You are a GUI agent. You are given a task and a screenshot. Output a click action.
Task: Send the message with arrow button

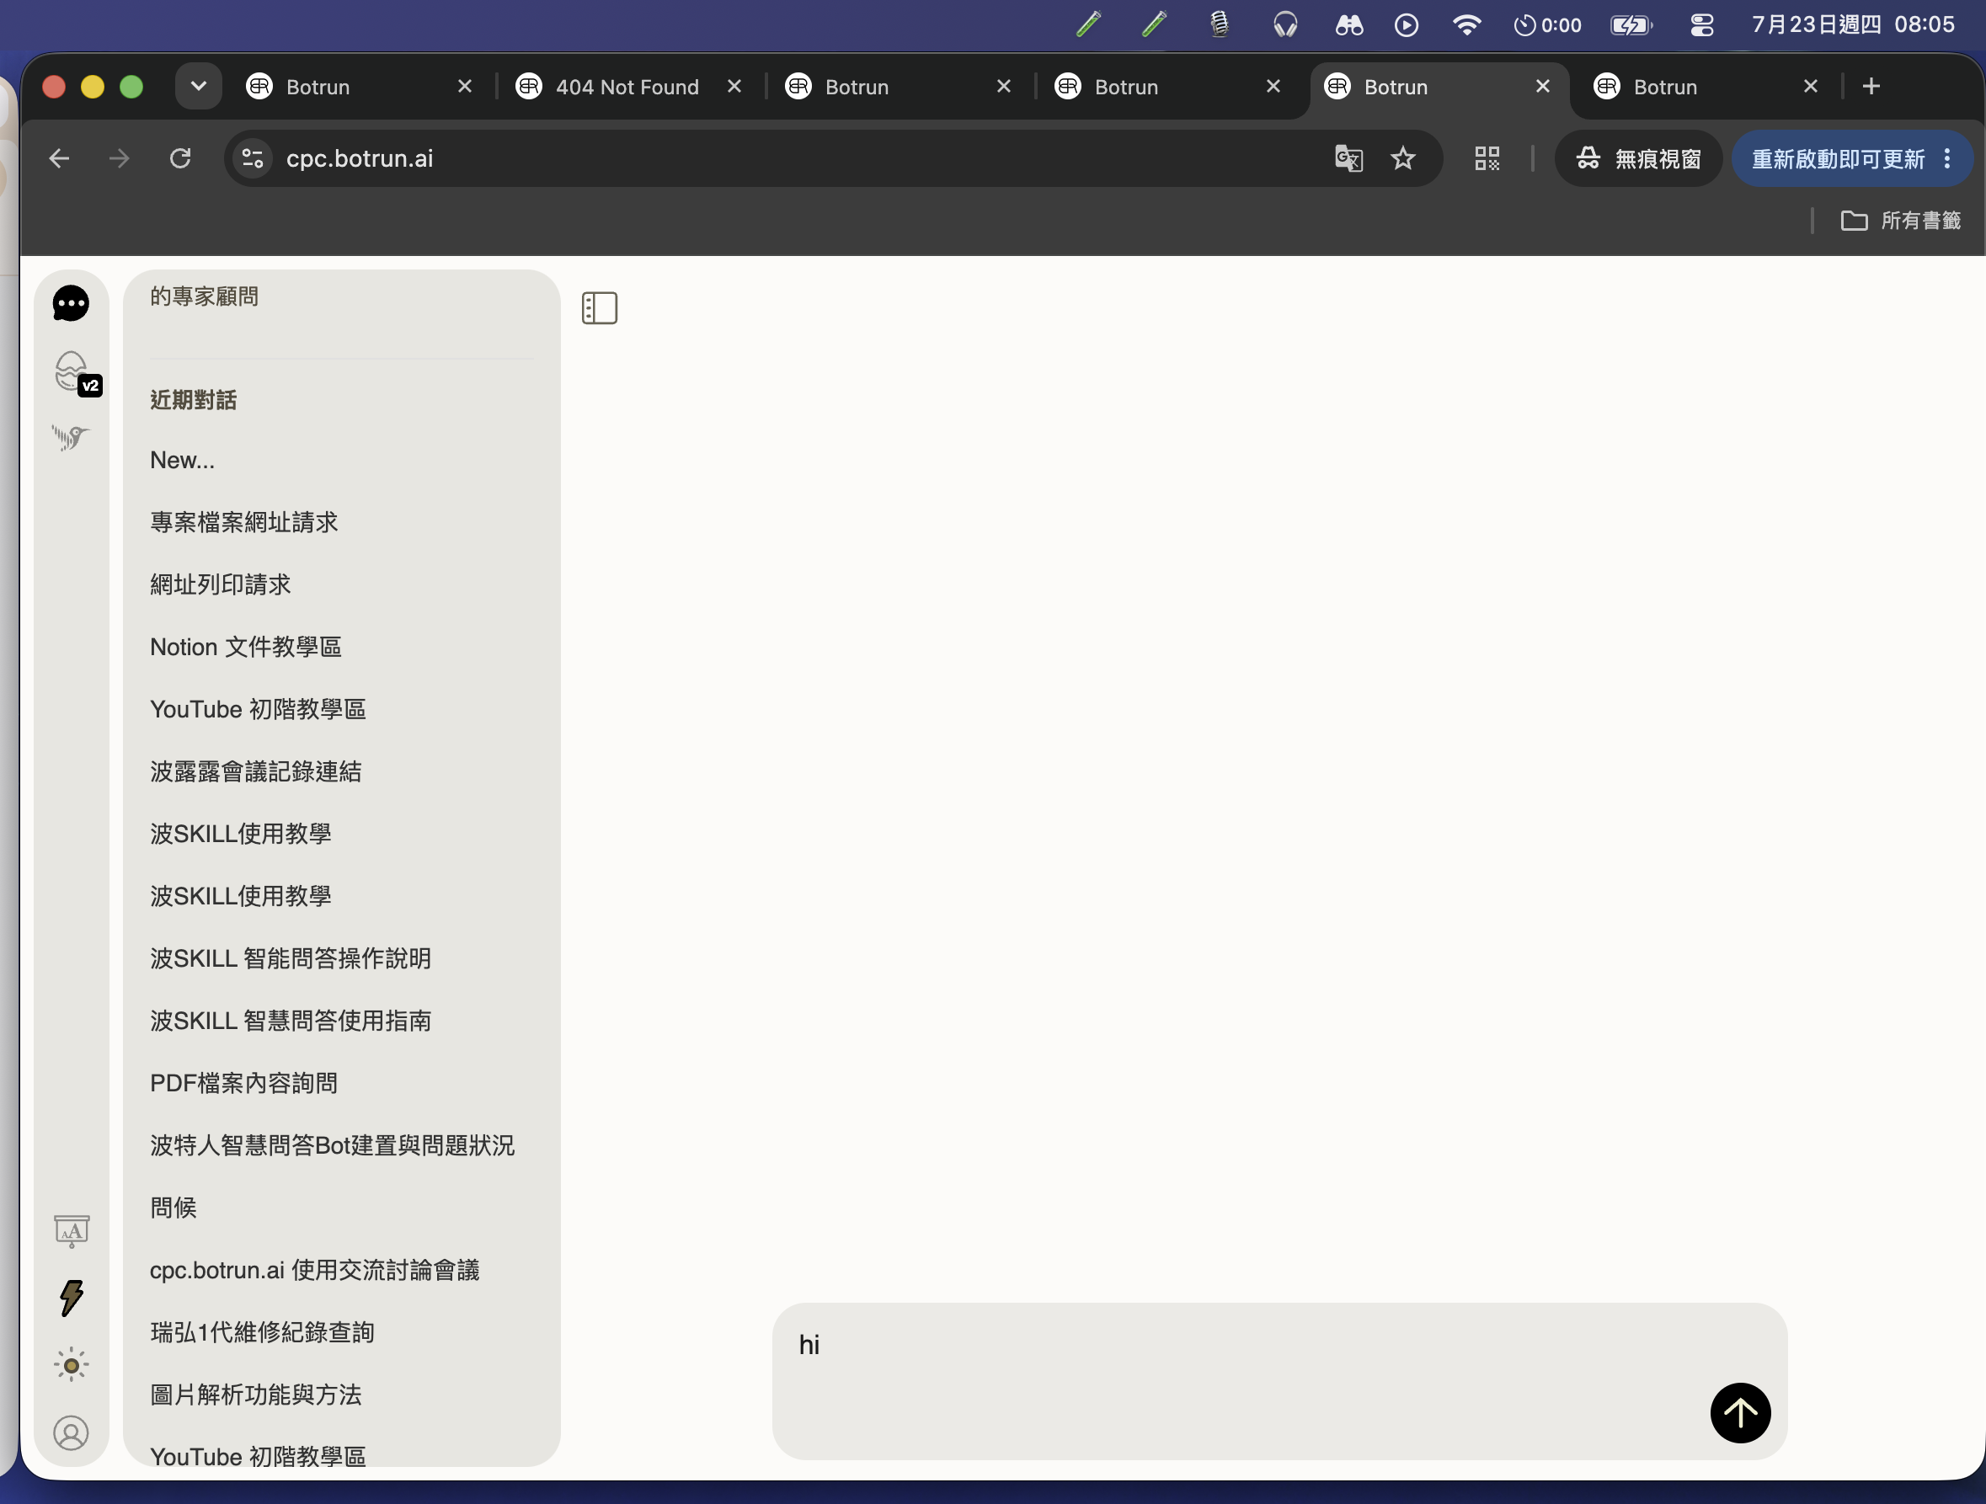1740,1412
